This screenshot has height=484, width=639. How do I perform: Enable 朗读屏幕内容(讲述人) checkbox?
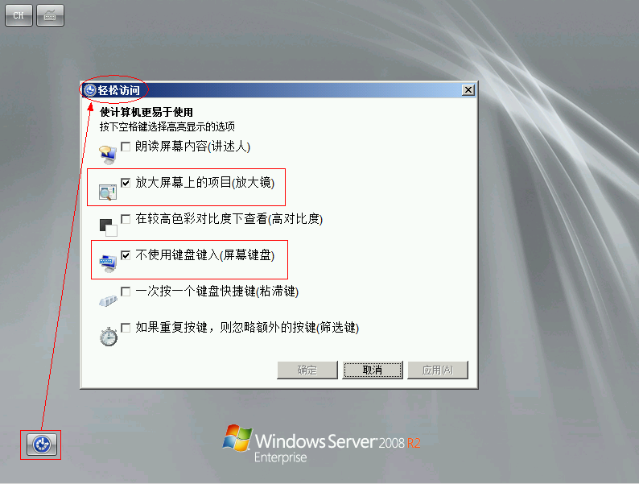(126, 147)
